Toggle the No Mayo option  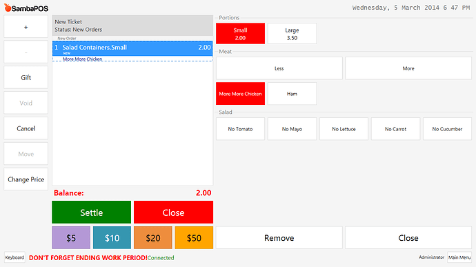292,129
